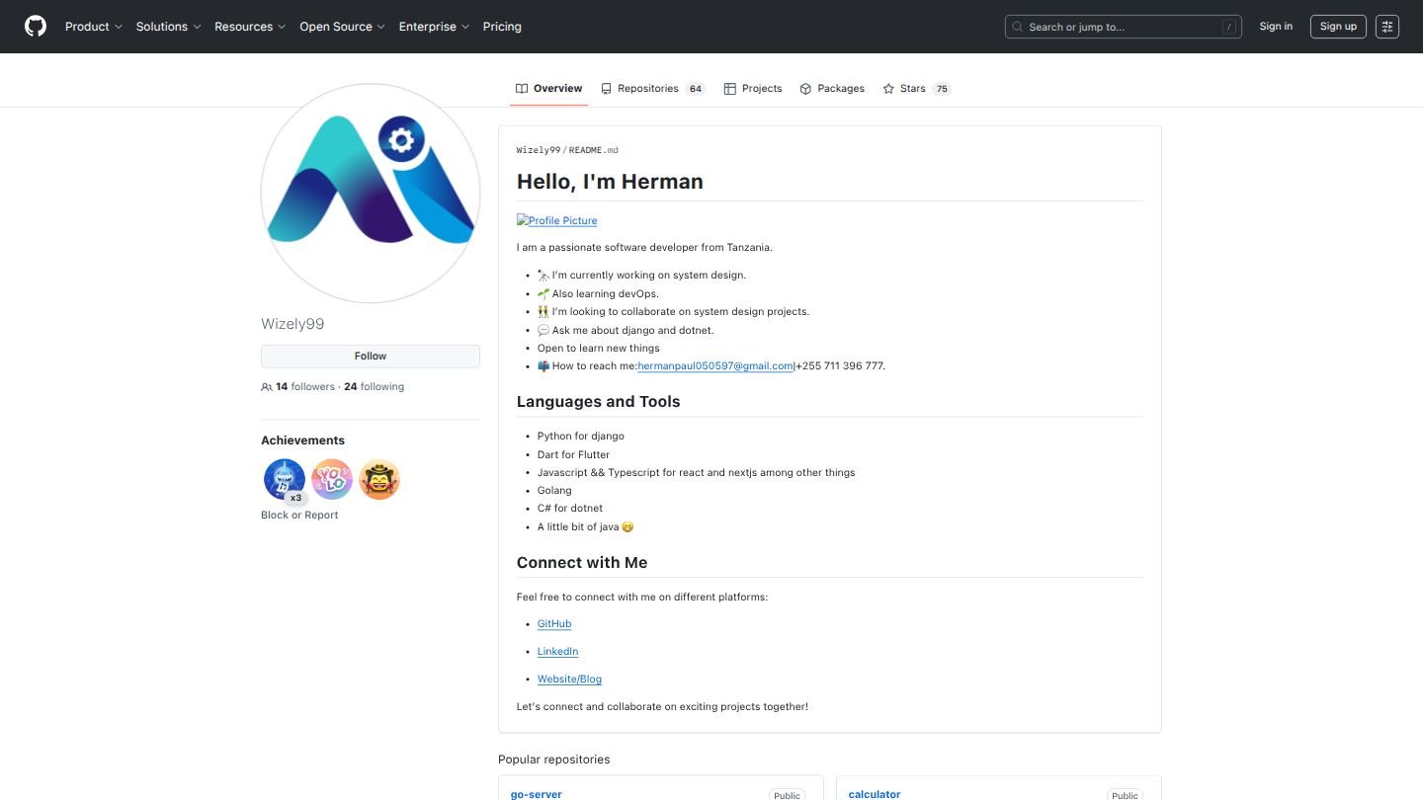The image size is (1423, 800).
Task: Select the Overview tab
Action: 548,88
